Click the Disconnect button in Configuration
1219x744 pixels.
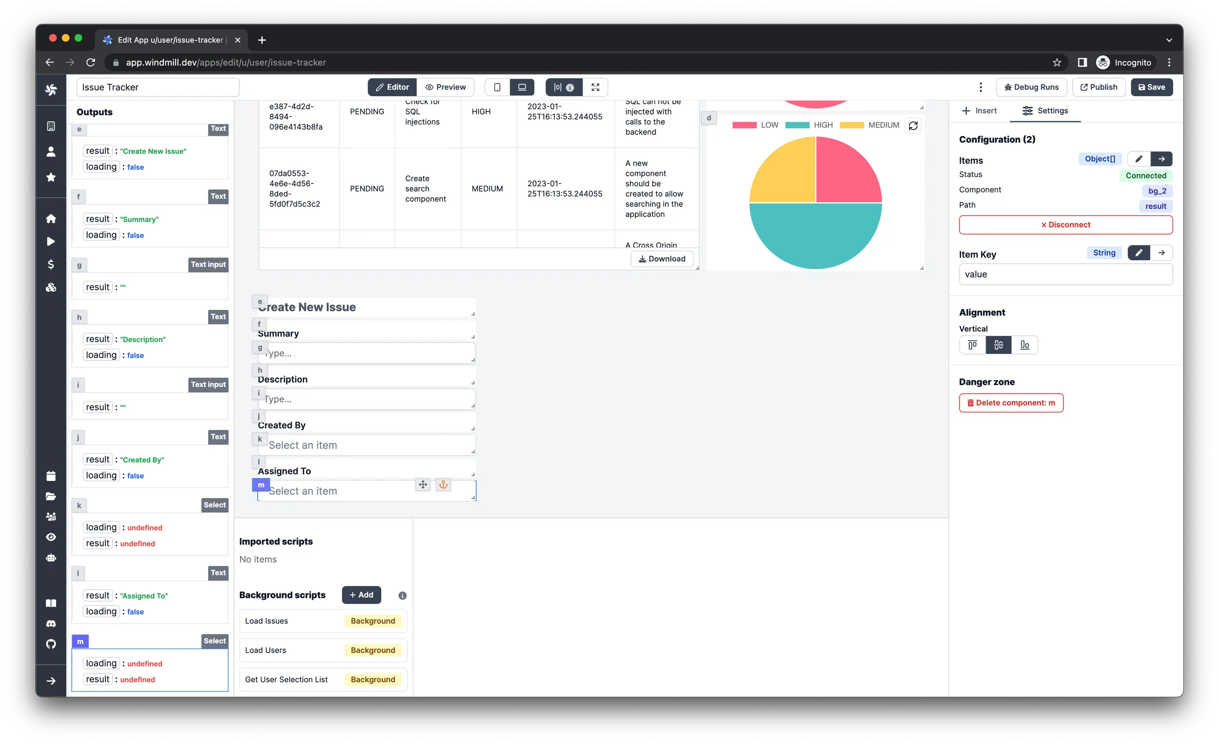(1066, 225)
